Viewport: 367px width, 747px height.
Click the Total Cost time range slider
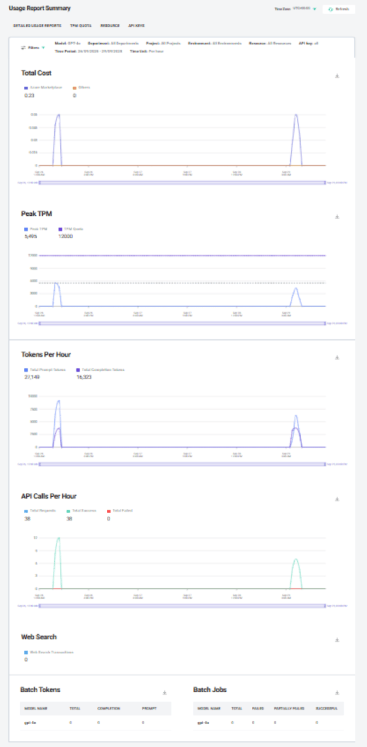point(181,182)
